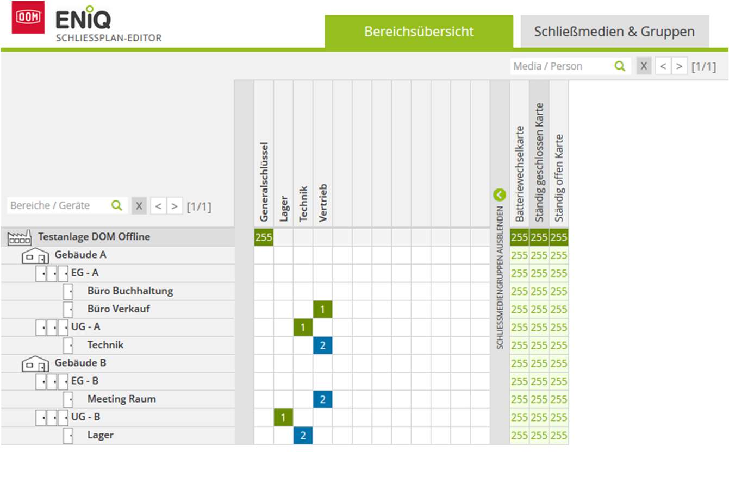Click blue 2 cell in Technik row

pos(322,345)
